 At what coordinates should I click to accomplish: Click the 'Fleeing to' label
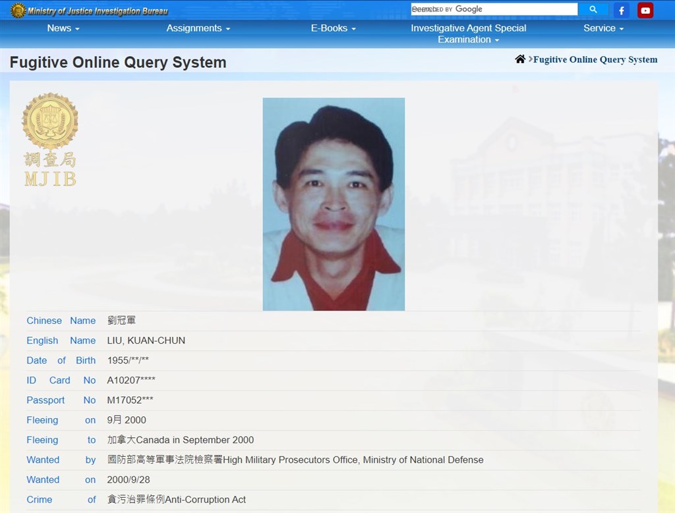61,440
